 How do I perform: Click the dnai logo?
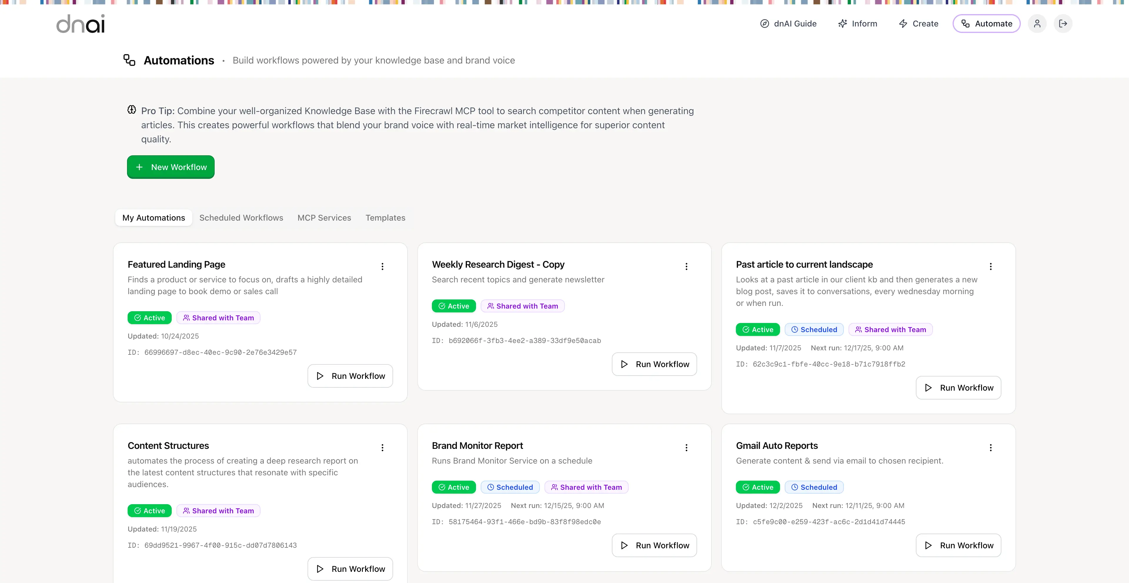[80, 24]
